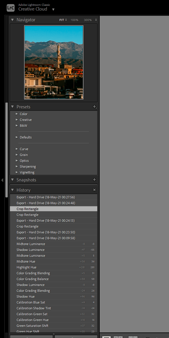
Task: Select Export history step at 00:24:13
Action: 54,221
